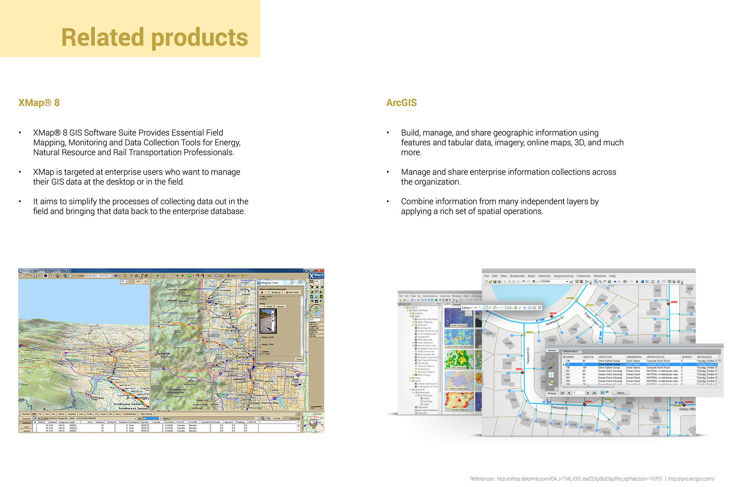Open the Bookmarks menu in ArcGIS
742x487 pixels.
pyautogui.click(x=517, y=276)
